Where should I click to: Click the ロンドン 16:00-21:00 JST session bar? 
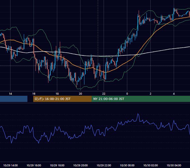click(62, 99)
